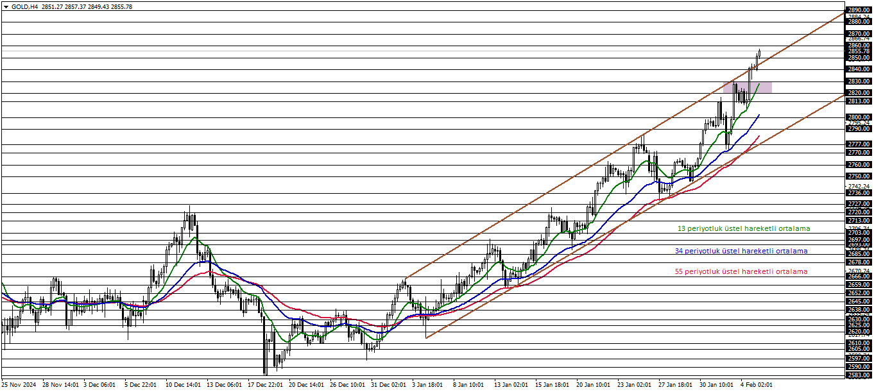874x392 pixels.
Task: Click the OHLC values 2851.27 2857.37 2849.43 2855.78
Action: pos(87,6)
